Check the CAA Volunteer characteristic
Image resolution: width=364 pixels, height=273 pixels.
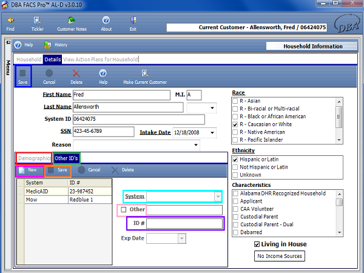[x=235, y=209]
